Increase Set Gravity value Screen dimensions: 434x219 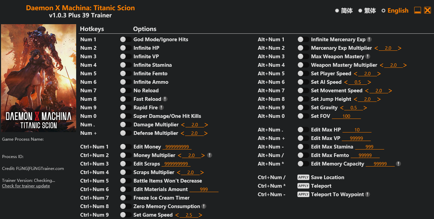[x=365, y=108]
